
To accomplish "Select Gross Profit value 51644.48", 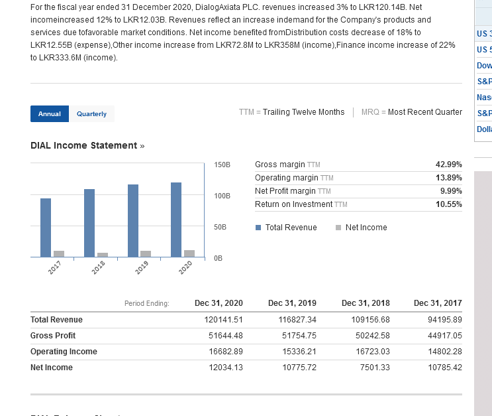I will tap(226, 336).
